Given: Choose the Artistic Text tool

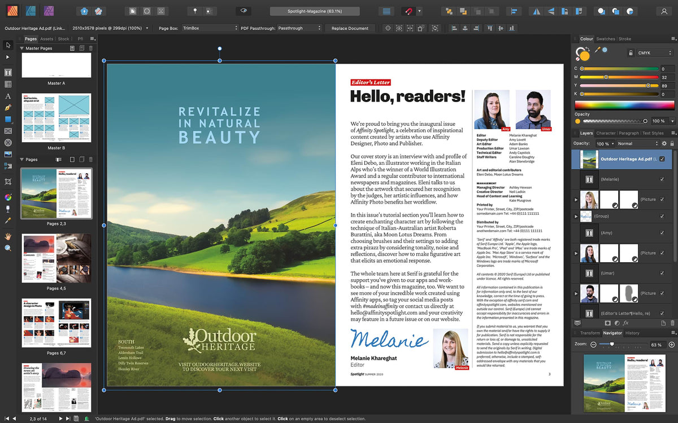Looking at the screenshot, I should 8,96.
